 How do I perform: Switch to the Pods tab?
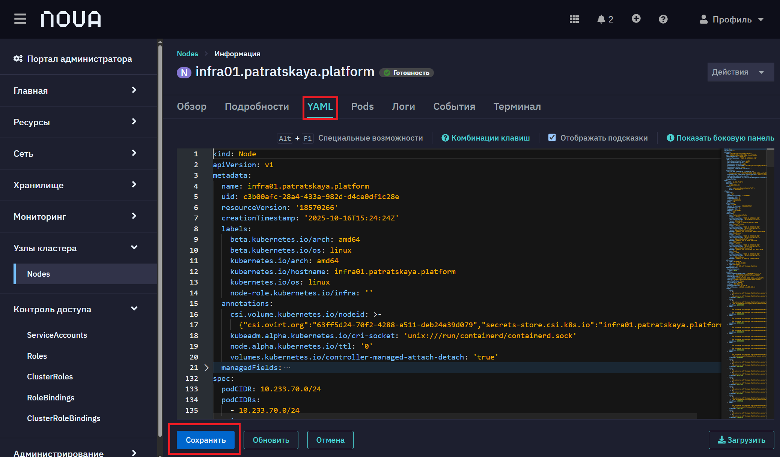(x=362, y=106)
